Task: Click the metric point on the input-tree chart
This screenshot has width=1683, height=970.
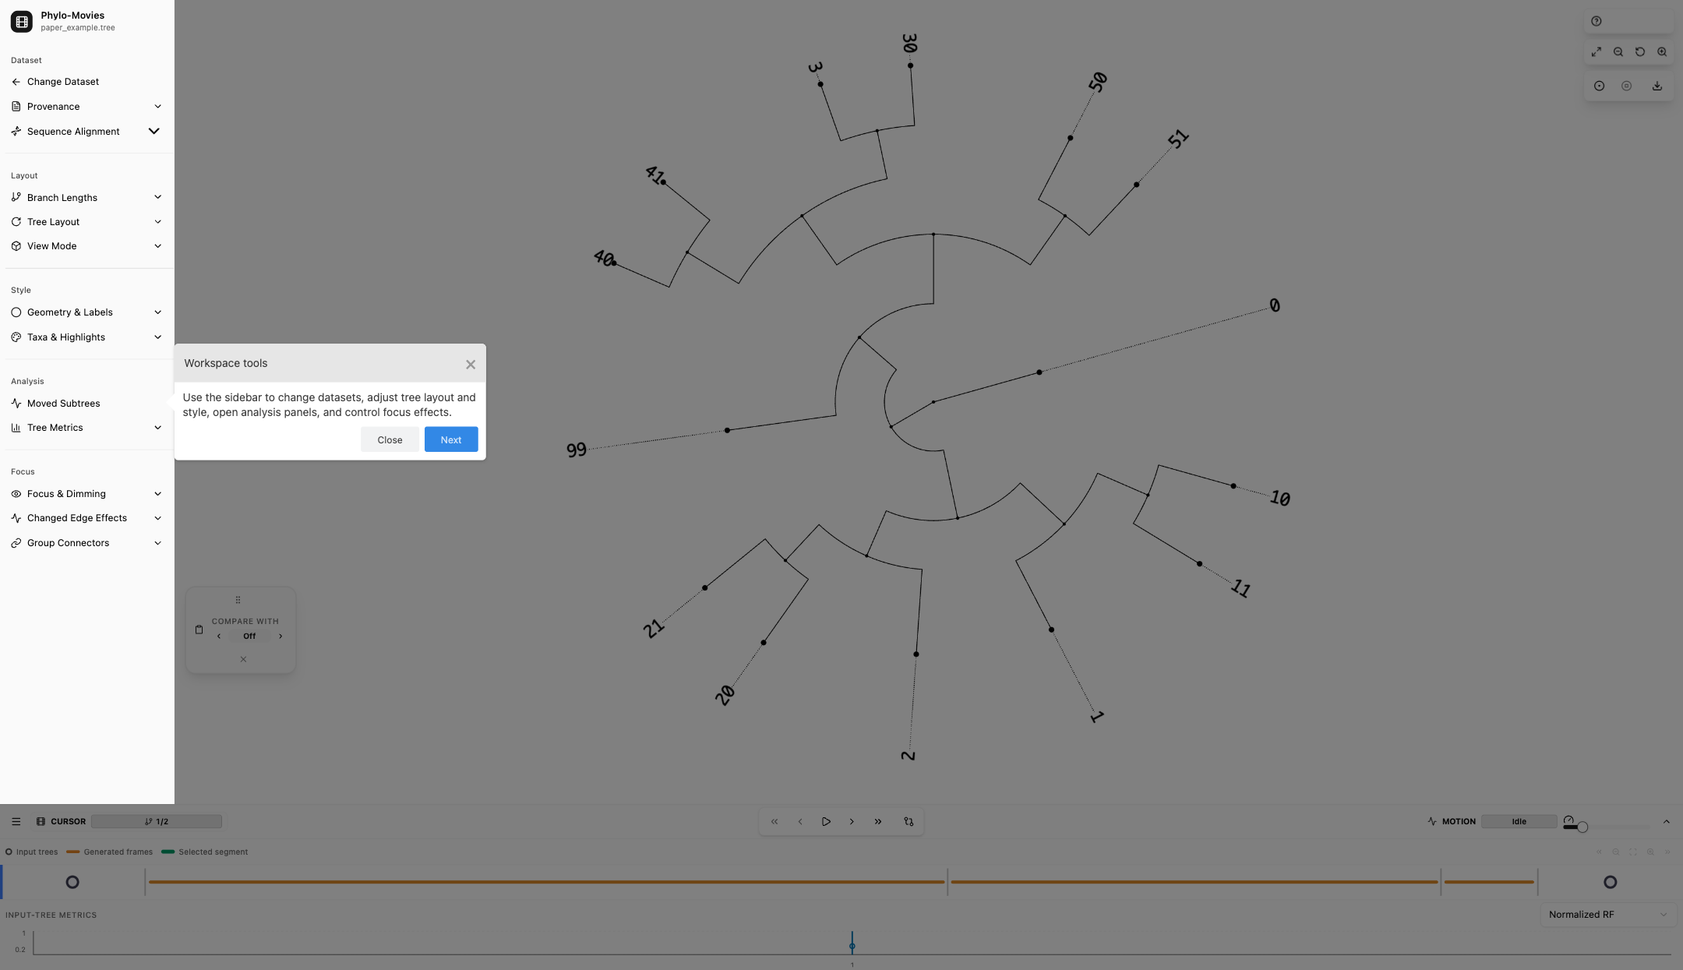Action: tap(852, 947)
